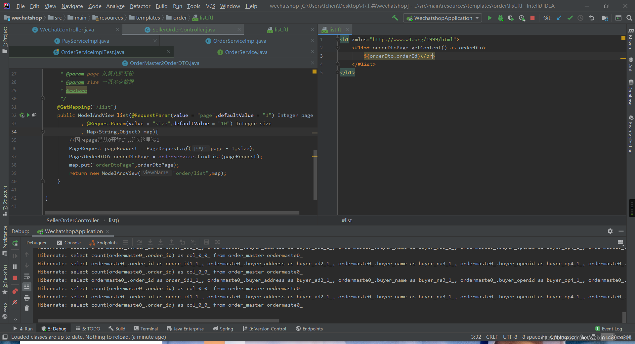Open 9: Version Control tool button
Screen dimensions: 635x344
point(264,329)
